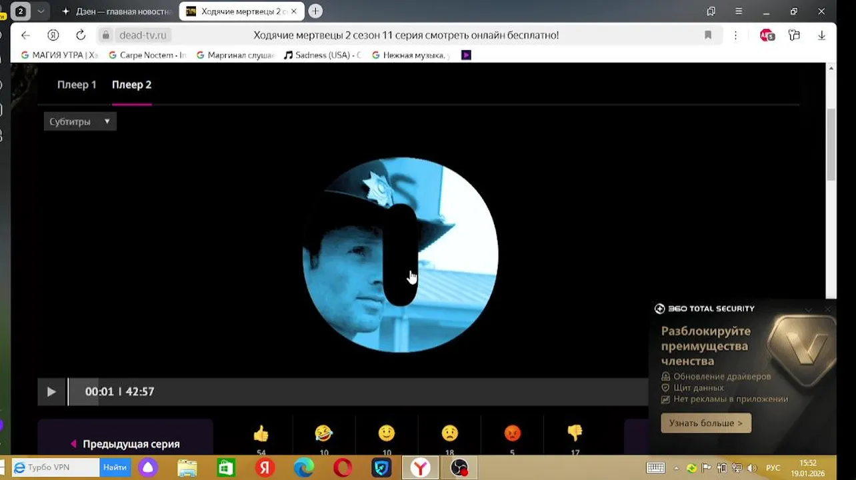Switch the РУС input language
The height and width of the screenshot is (480, 856).
[x=773, y=468]
